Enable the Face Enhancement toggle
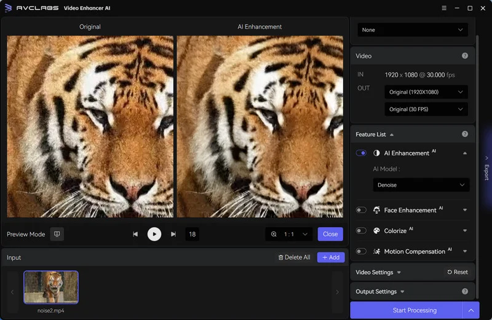The height and width of the screenshot is (320, 492). pos(361,210)
